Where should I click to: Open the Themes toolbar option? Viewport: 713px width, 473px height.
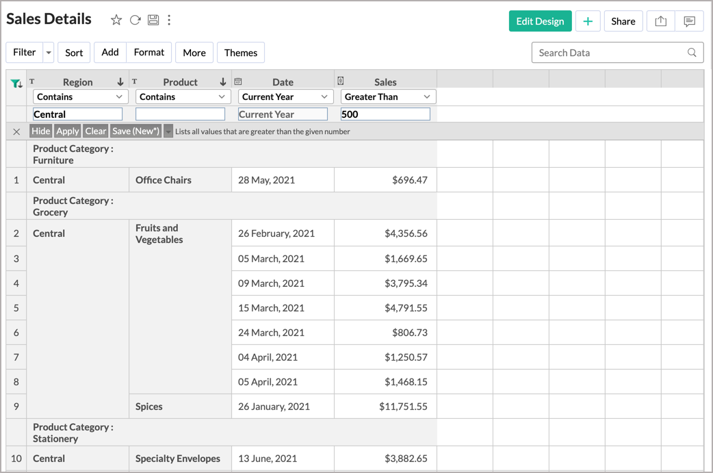[241, 52]
